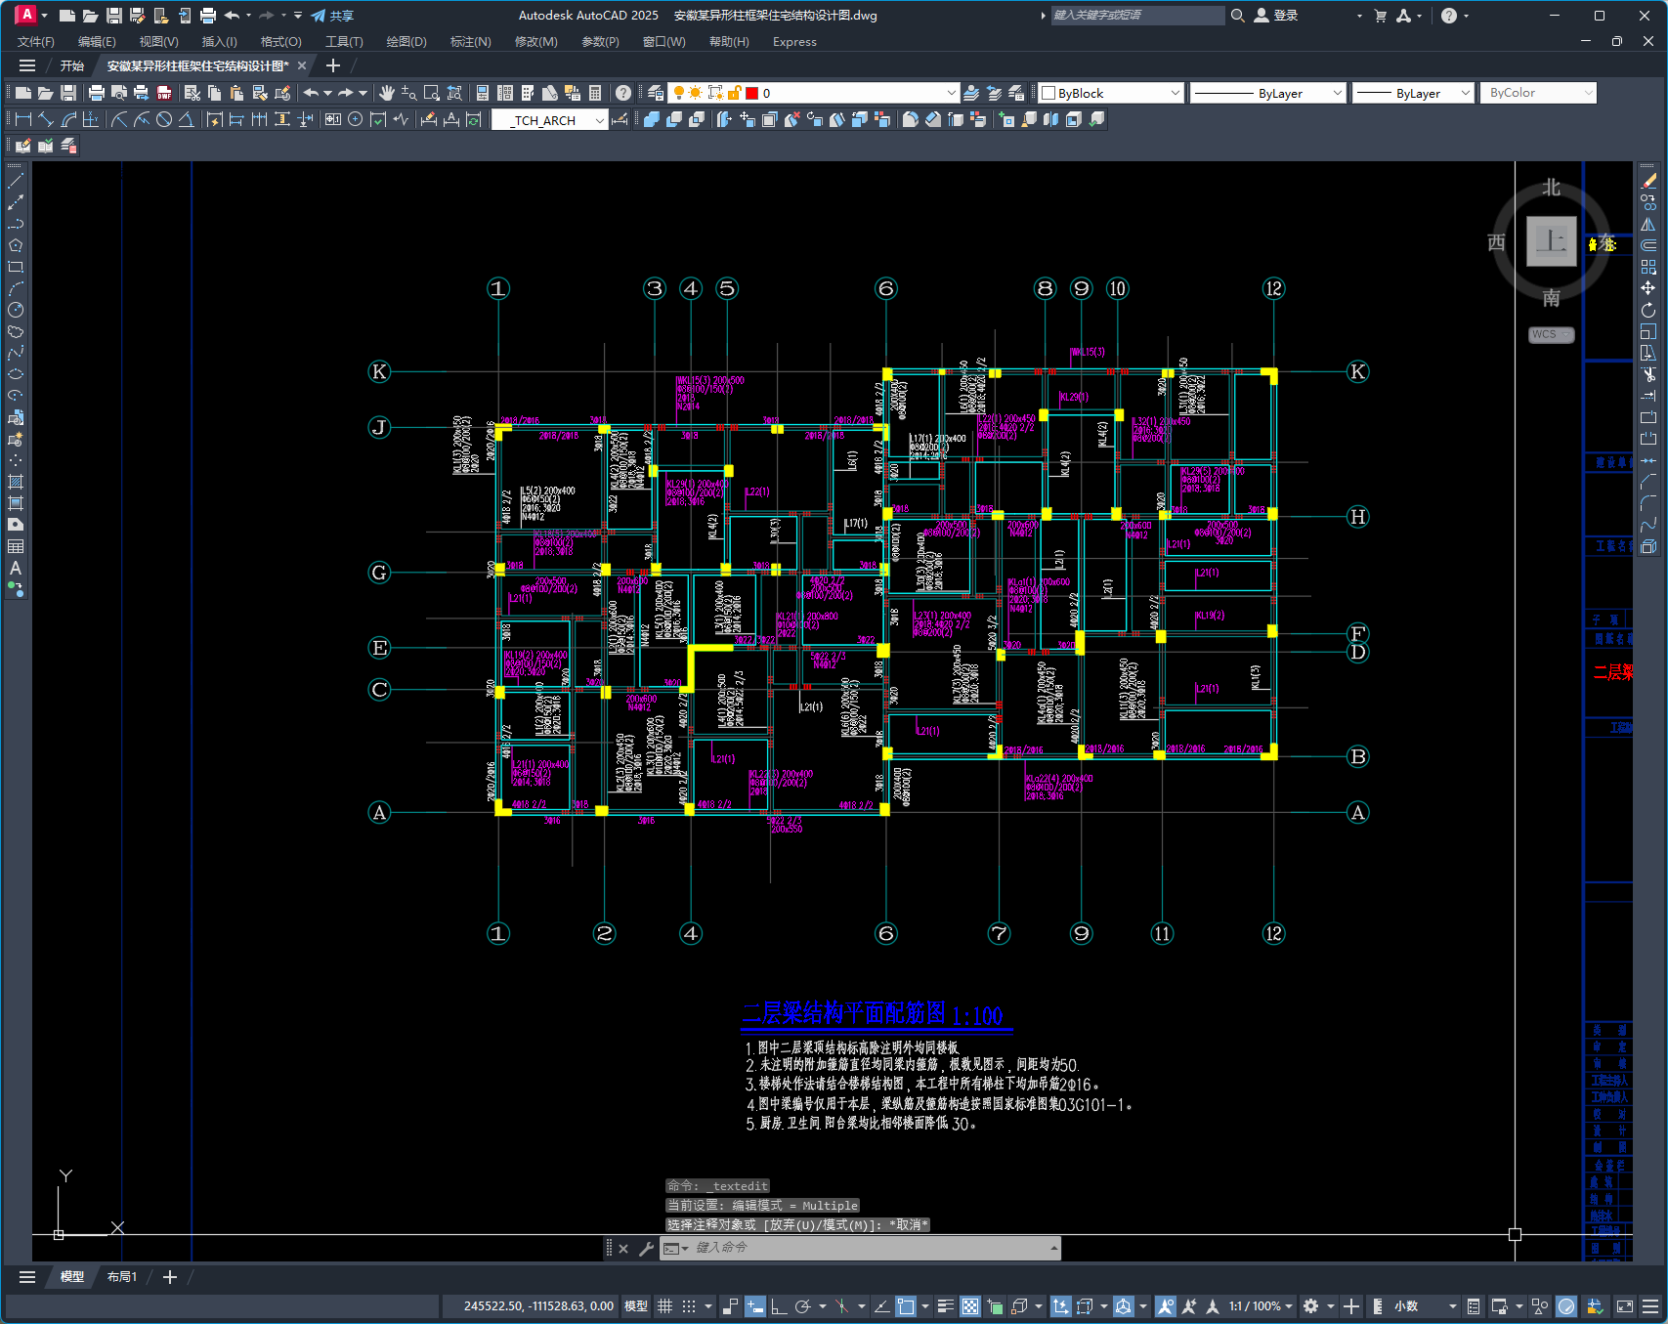Select the Multiline Text A tool

(x=16, y=568)
